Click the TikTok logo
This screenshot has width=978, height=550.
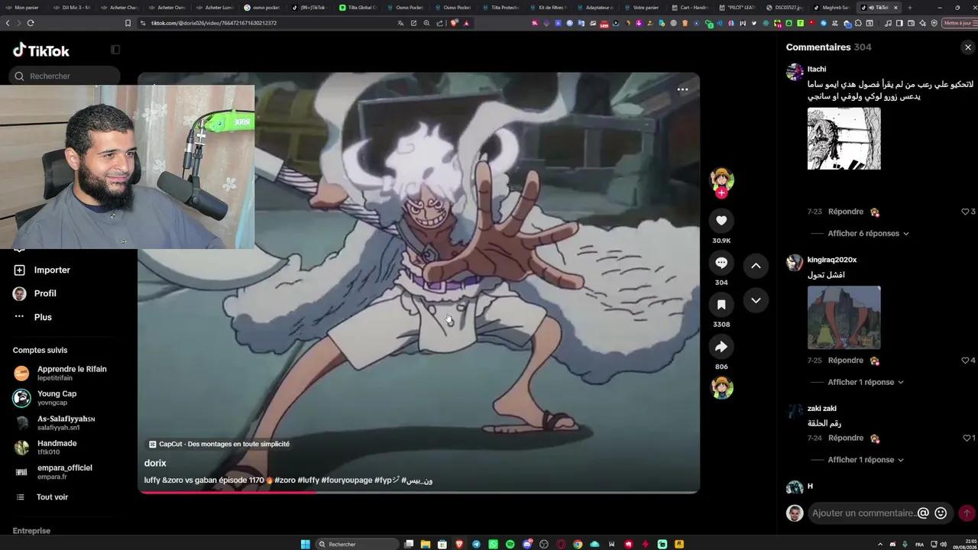[x=41, y=50]
